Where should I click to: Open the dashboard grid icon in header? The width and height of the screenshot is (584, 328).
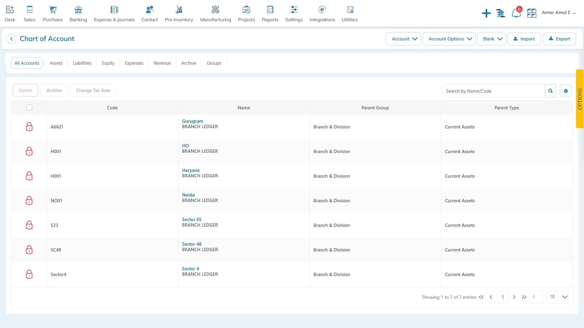532,13
